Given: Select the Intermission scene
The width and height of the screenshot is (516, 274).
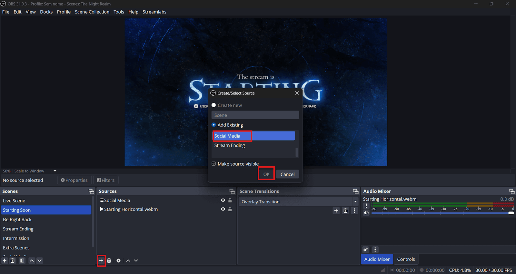Looking at the screenshot, I should (x=46, y=238).
